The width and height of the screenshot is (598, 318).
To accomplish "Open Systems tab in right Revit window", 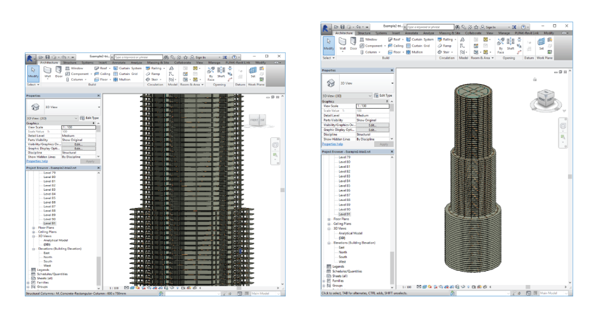I will 381,33.
